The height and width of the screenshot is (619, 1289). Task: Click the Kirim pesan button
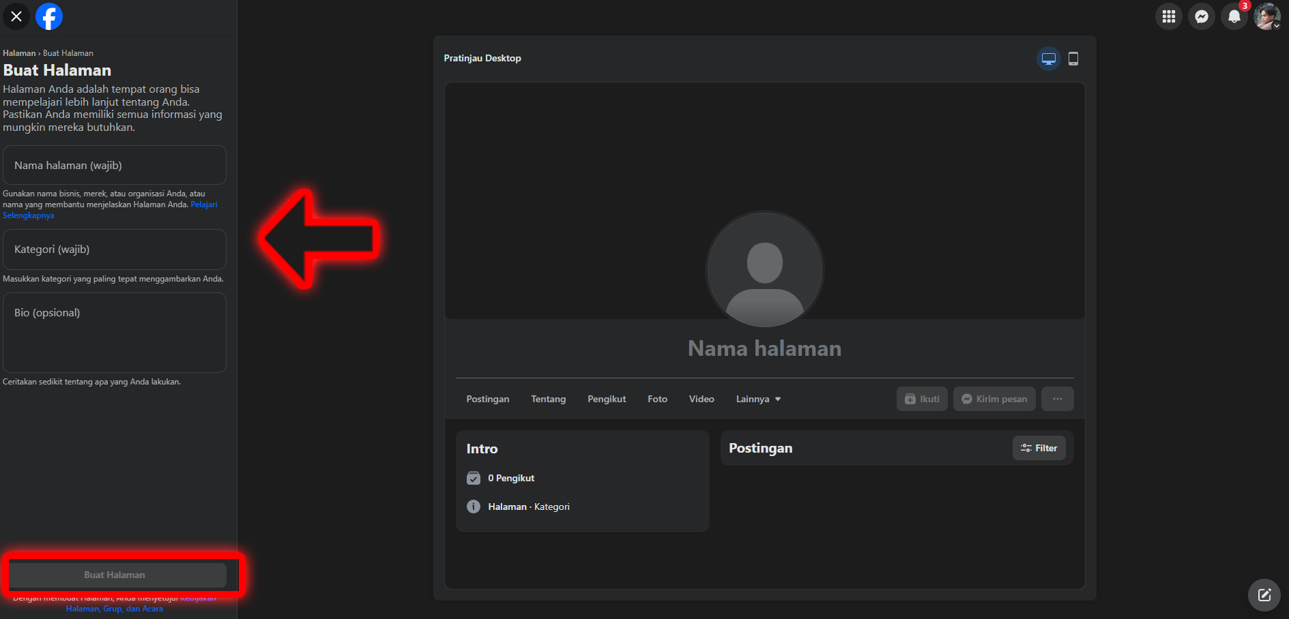click(x=994, y=399)
